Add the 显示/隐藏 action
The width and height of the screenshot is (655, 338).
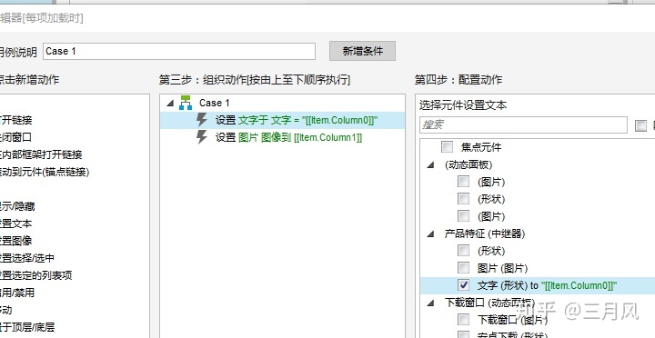17,206
